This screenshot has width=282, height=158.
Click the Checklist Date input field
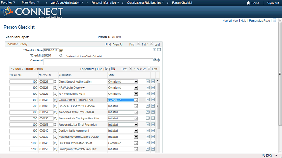(51, 50)
